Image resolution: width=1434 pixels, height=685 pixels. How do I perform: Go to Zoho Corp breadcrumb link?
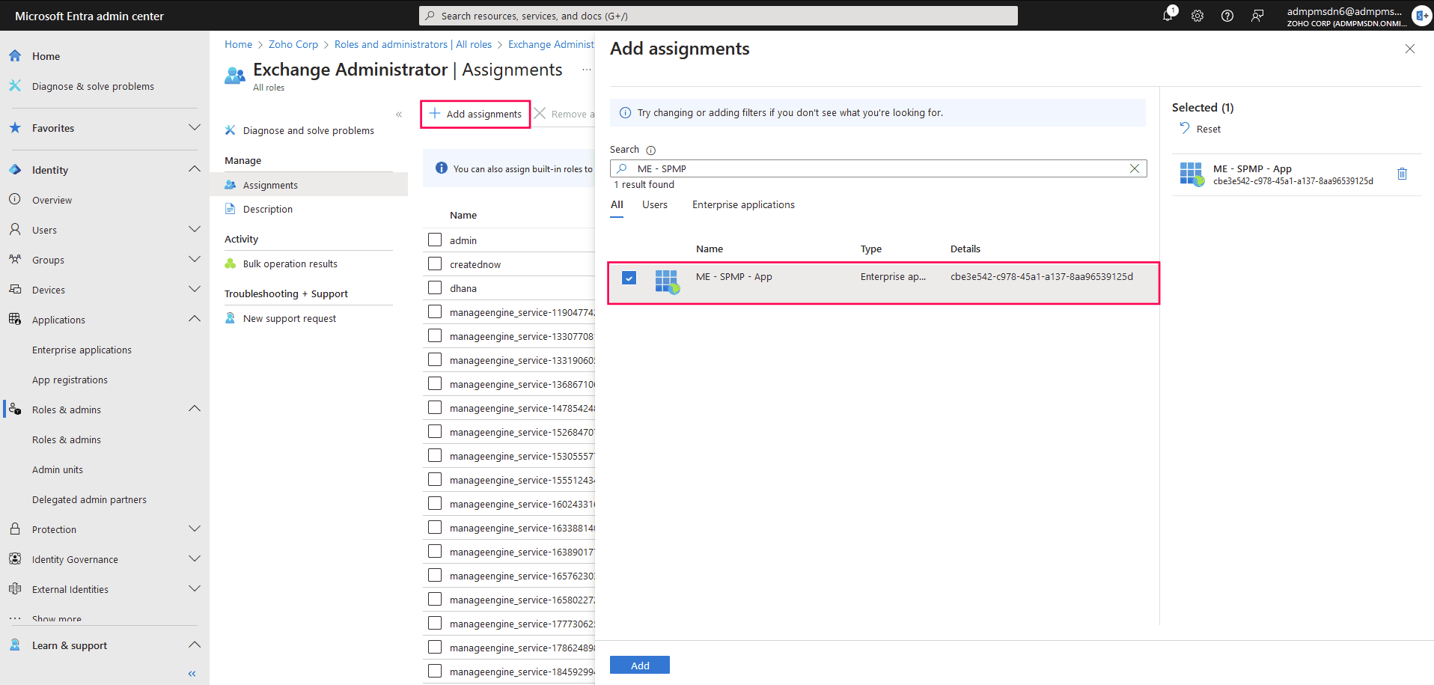pyautogui.click(x=293, y=45)
